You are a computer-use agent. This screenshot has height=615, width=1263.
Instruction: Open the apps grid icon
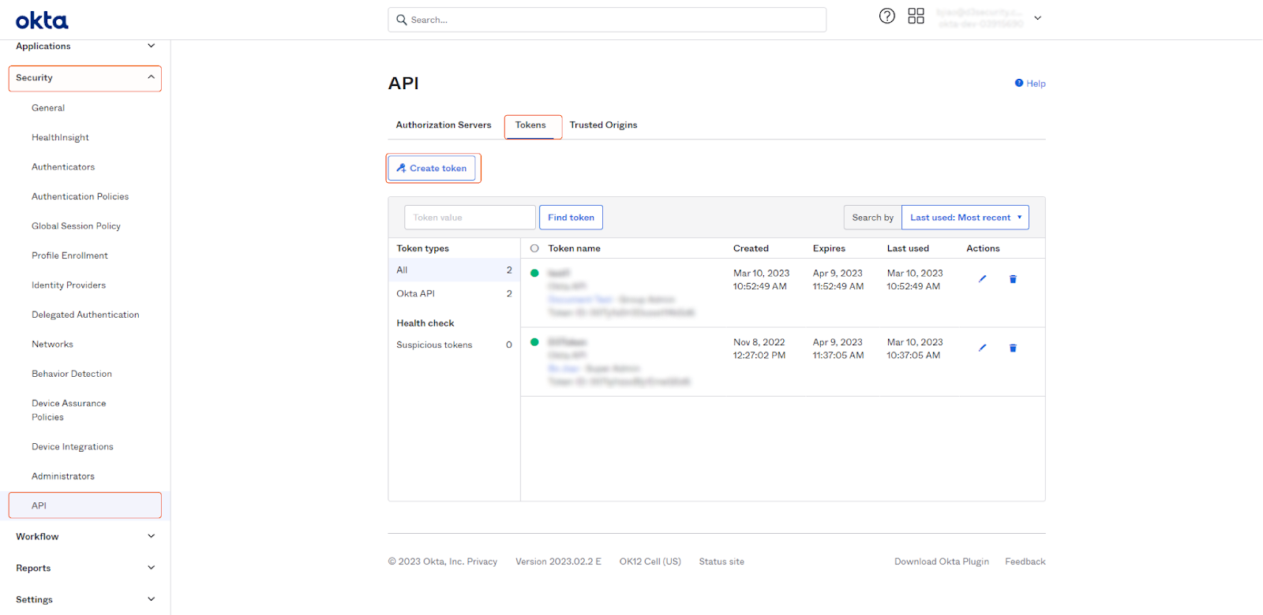pos(916,17)
